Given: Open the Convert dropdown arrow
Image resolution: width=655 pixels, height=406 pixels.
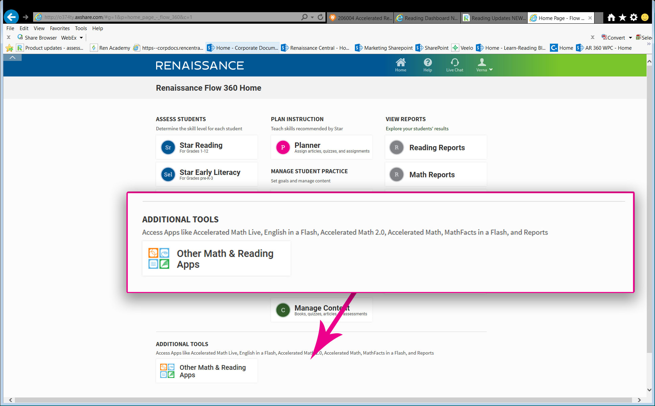Looking at the screenshot, I should pyautogui.click(x=630, y=38).
